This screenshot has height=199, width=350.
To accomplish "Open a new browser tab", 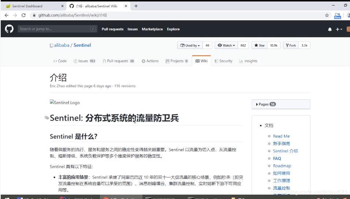I will pos(136,6).
